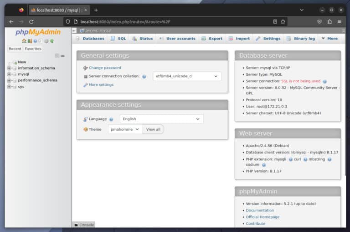350x232 pixels.
Task: Expand the performance_schema database node
Action: pyautogui.click(x=9, y=80)
